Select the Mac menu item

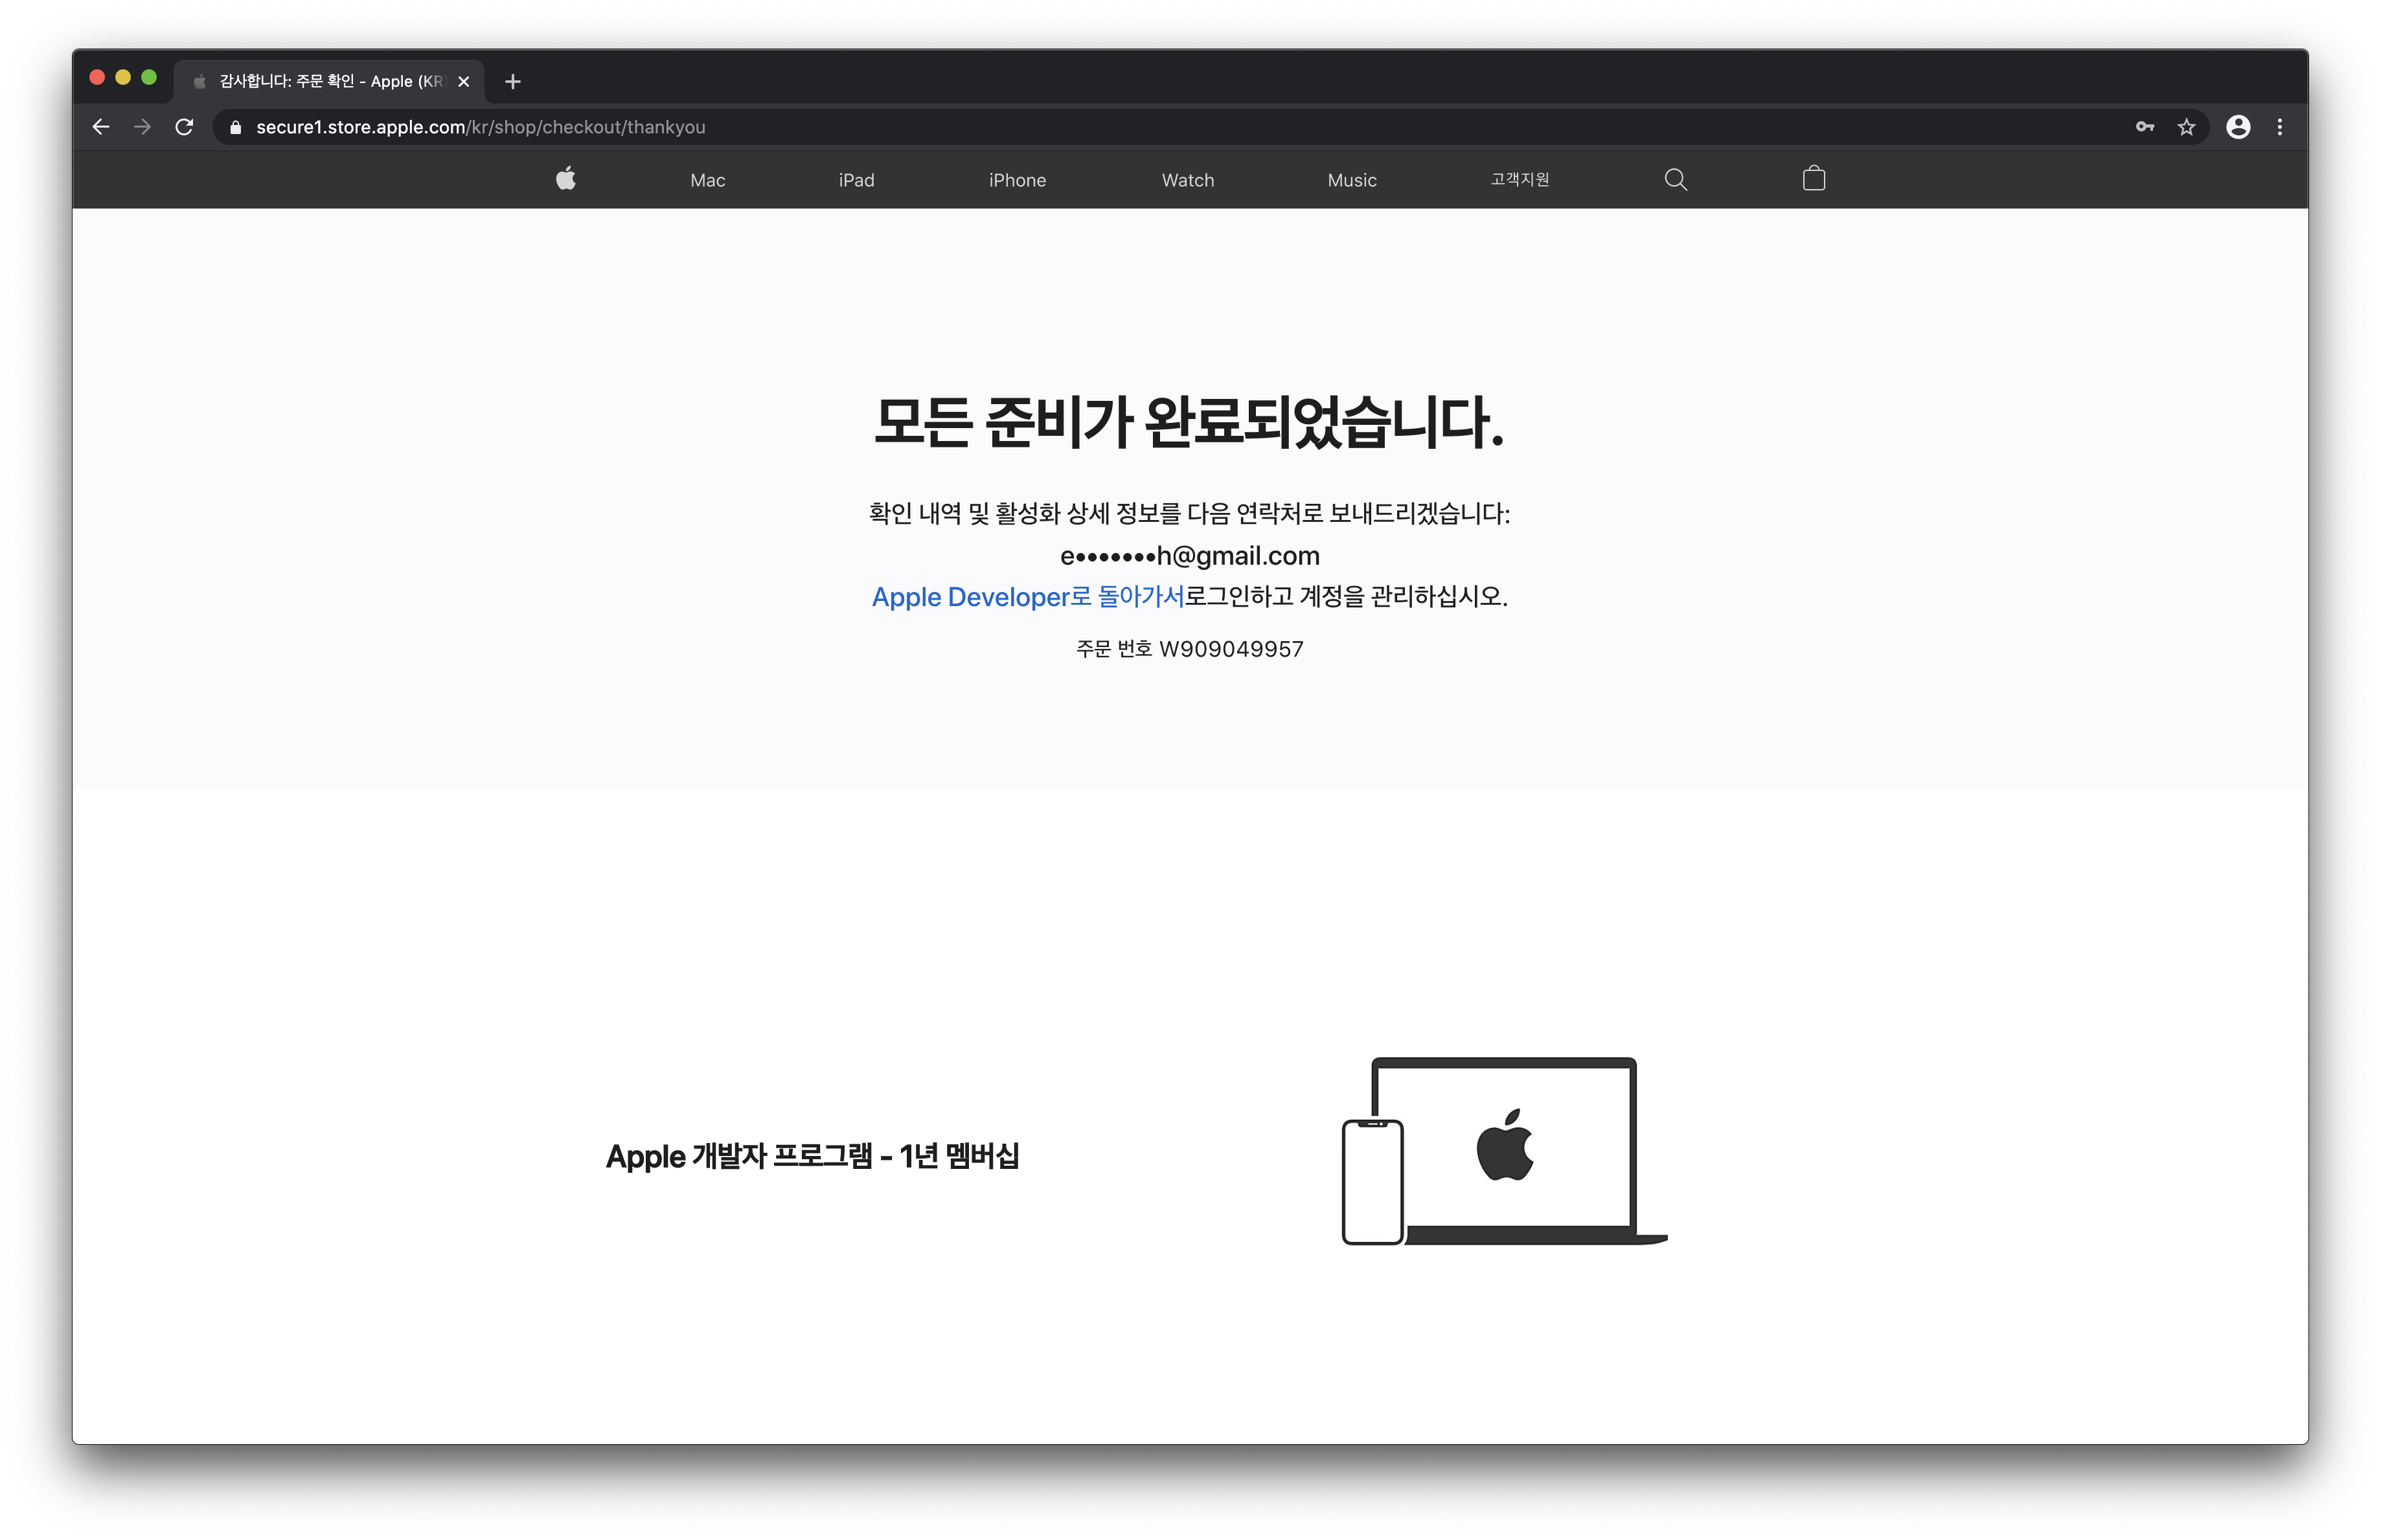707,180
